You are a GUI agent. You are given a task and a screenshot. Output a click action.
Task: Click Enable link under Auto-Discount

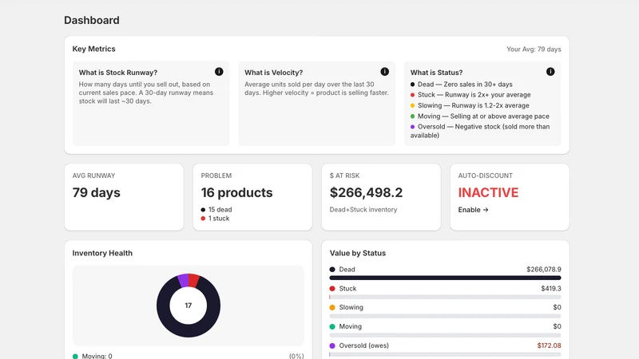(x=473, y=210)
